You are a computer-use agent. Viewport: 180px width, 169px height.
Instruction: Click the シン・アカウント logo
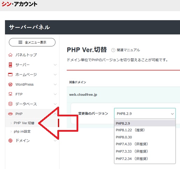[x=19, y=4]
